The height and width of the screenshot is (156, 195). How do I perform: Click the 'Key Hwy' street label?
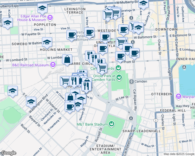183,106
